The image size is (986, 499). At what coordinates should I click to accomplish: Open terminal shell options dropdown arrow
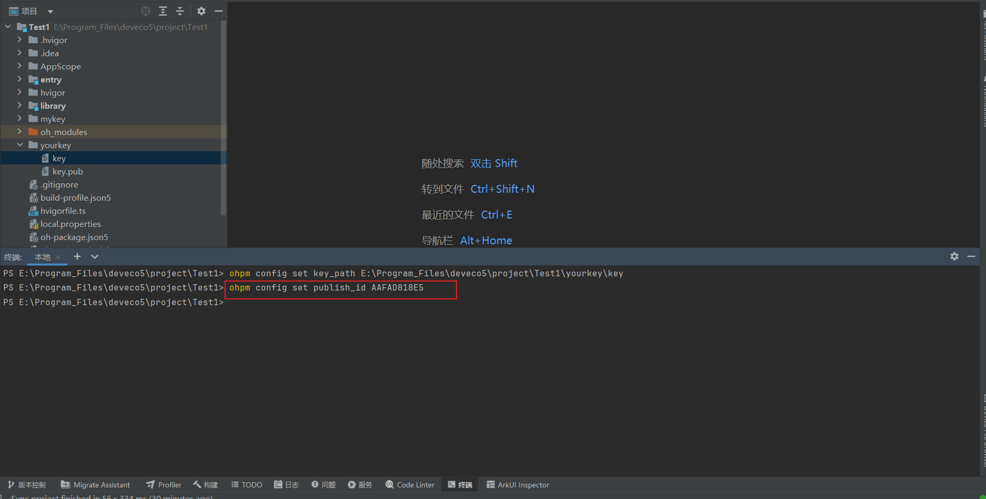click(95, 256)
